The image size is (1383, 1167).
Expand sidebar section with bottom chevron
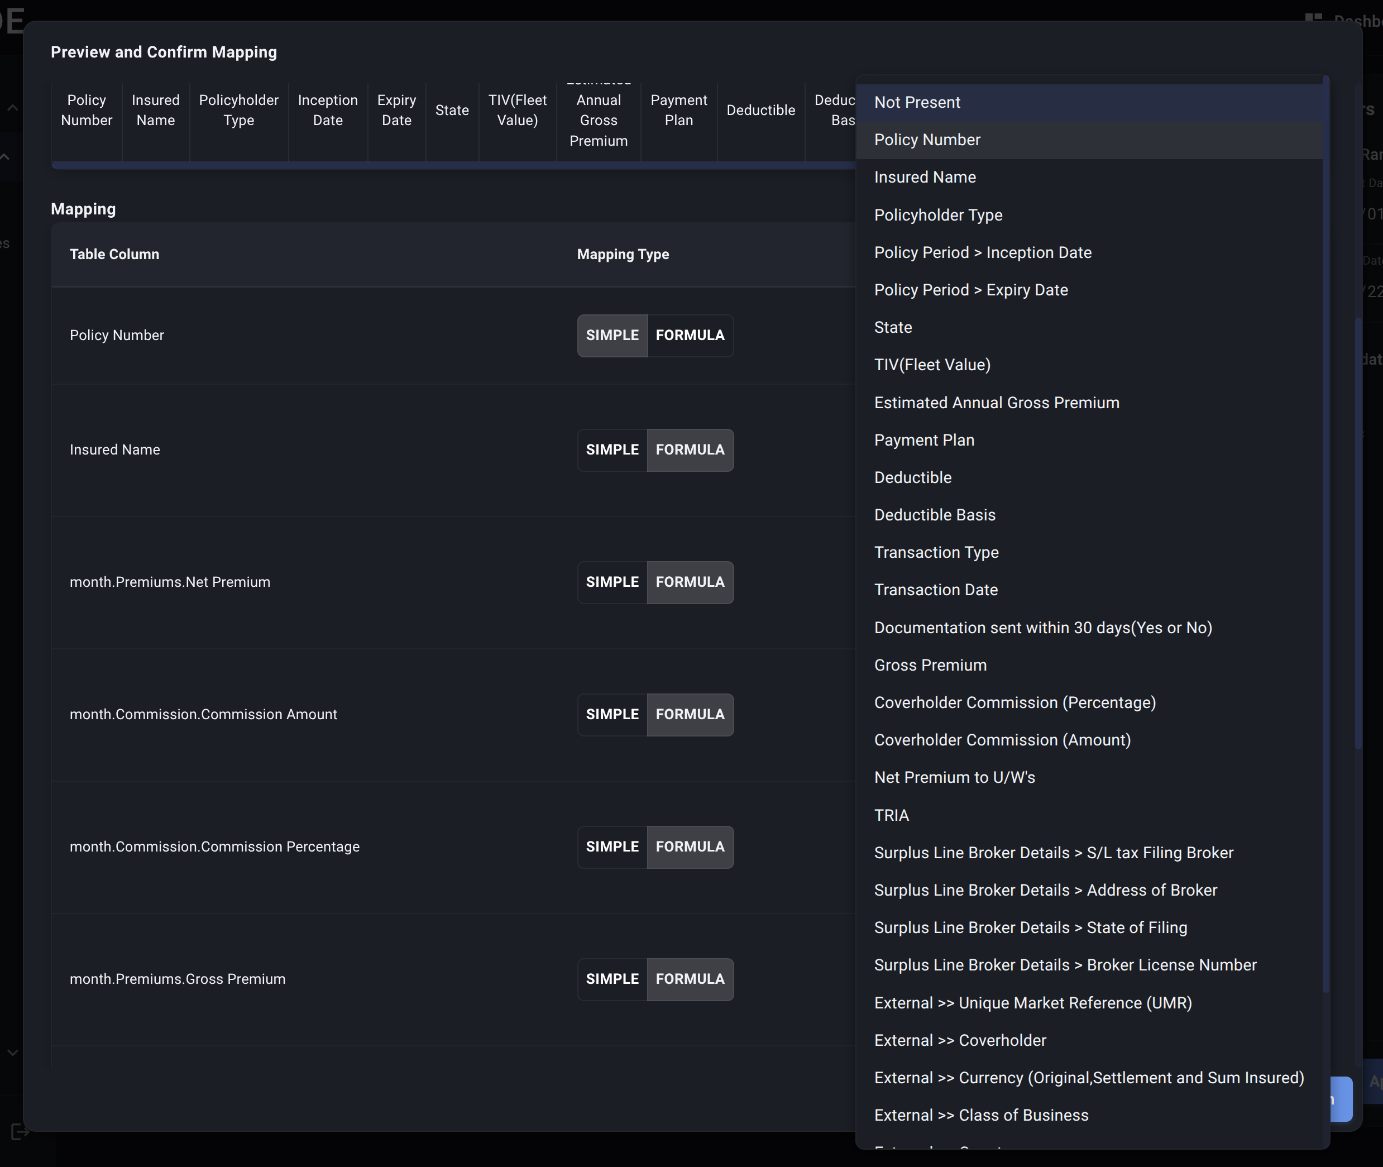(x=12, y=1053)
